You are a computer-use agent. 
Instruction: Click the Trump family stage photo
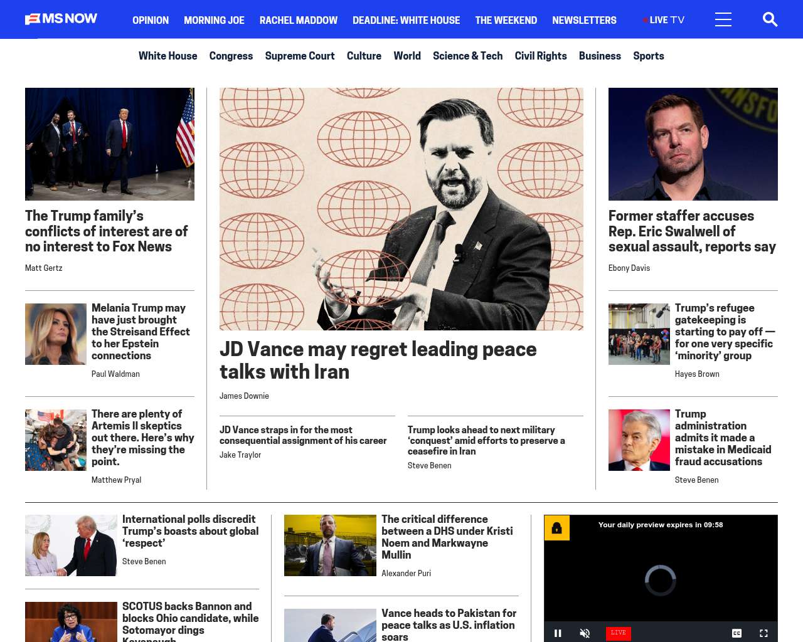[110, 144]
